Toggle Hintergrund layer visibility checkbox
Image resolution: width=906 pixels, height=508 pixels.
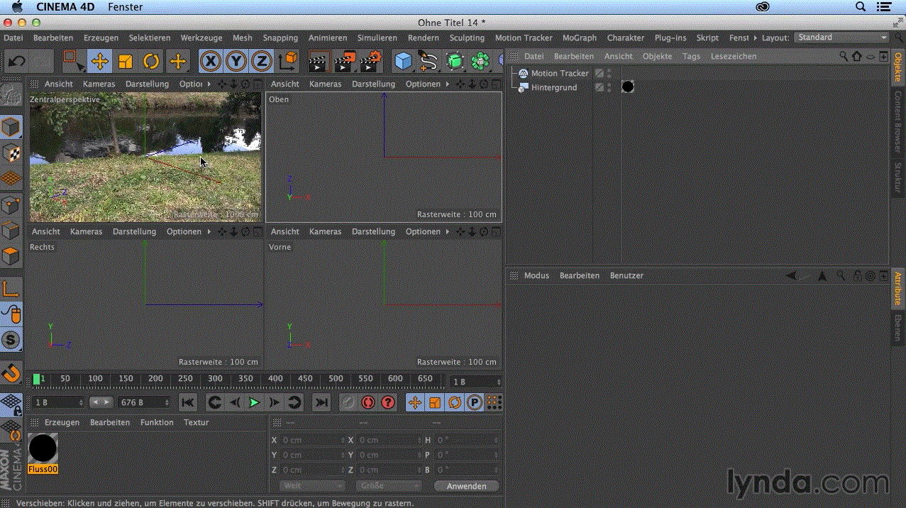pyautogui.click(x=600, y=87)
